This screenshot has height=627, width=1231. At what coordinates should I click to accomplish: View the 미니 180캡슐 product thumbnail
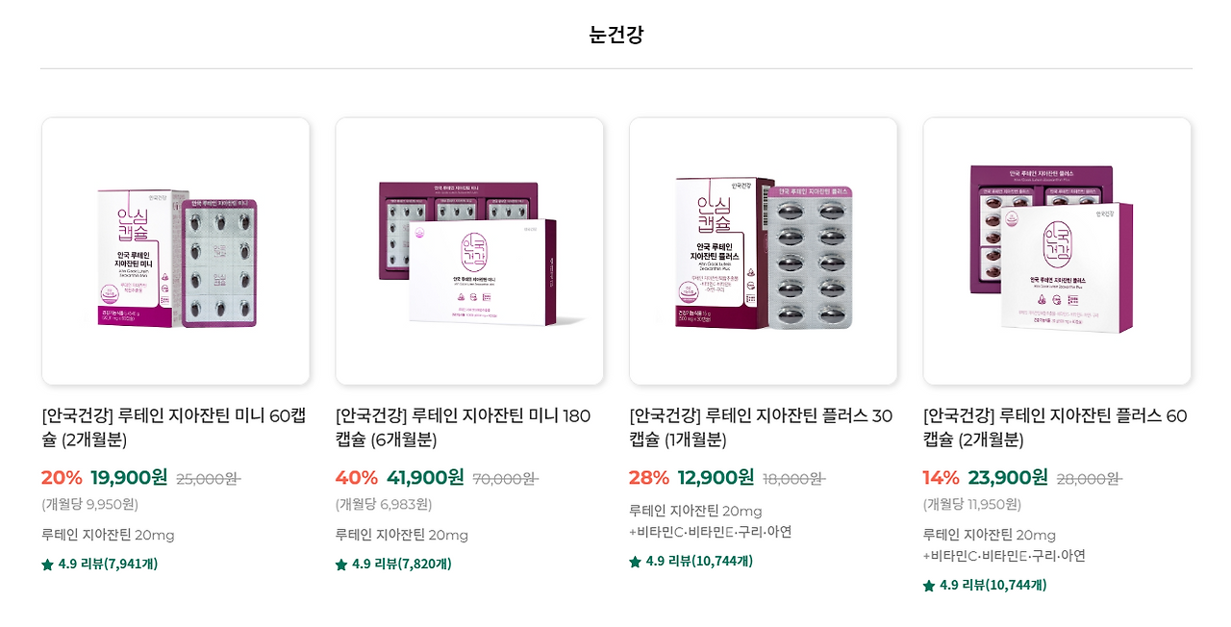pos(468,250)
